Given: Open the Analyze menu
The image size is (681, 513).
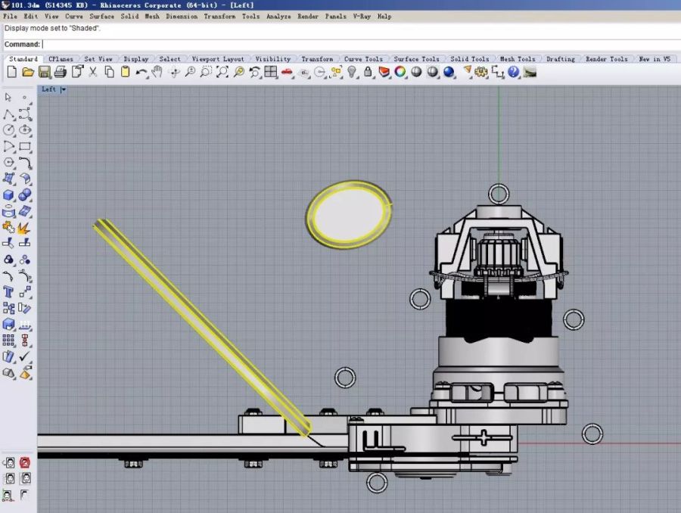Looking at the screenshot, I should [x=278, y=16].
